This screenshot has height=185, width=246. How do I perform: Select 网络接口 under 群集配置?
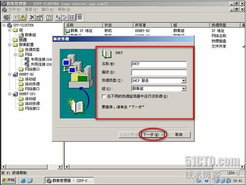coord(32,69)
